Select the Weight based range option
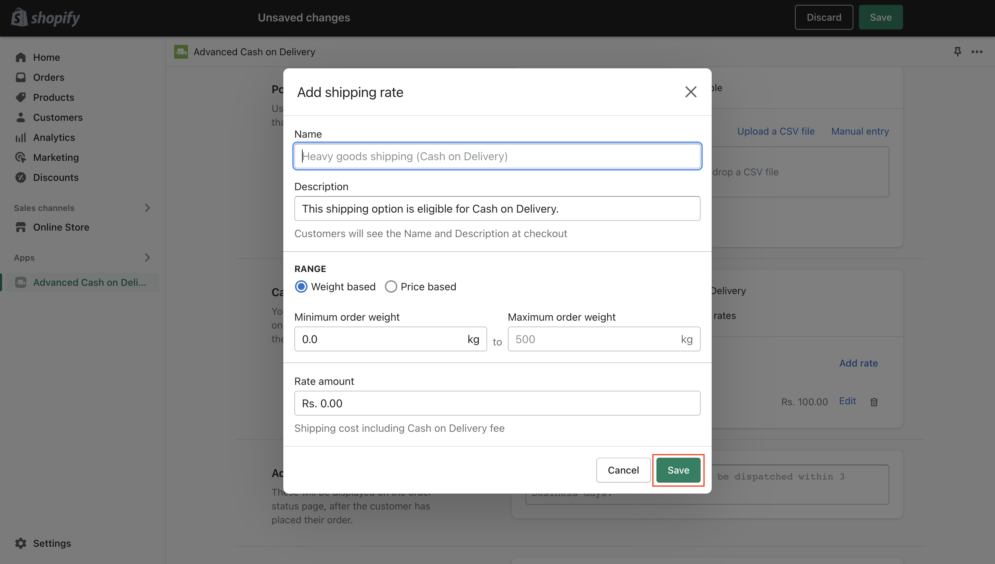Viewport: 995px width, 564px height. point(301,286)
